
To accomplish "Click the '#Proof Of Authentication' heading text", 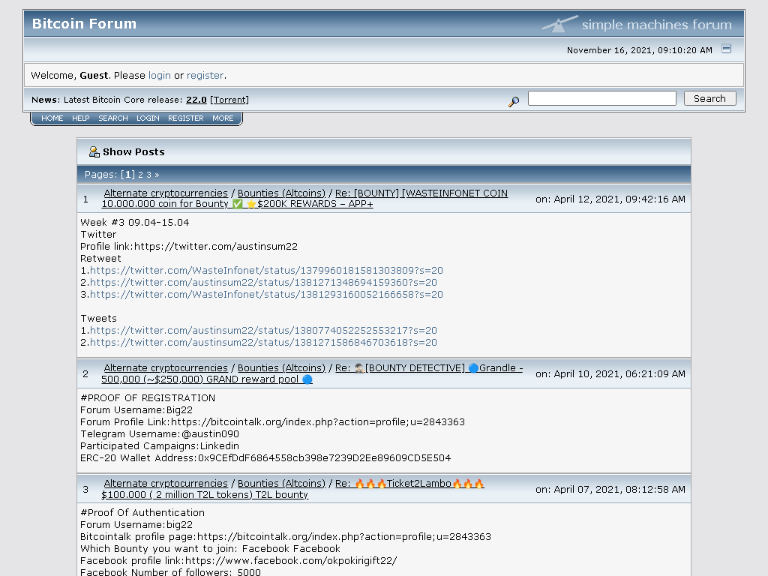I will coord(142,513).
